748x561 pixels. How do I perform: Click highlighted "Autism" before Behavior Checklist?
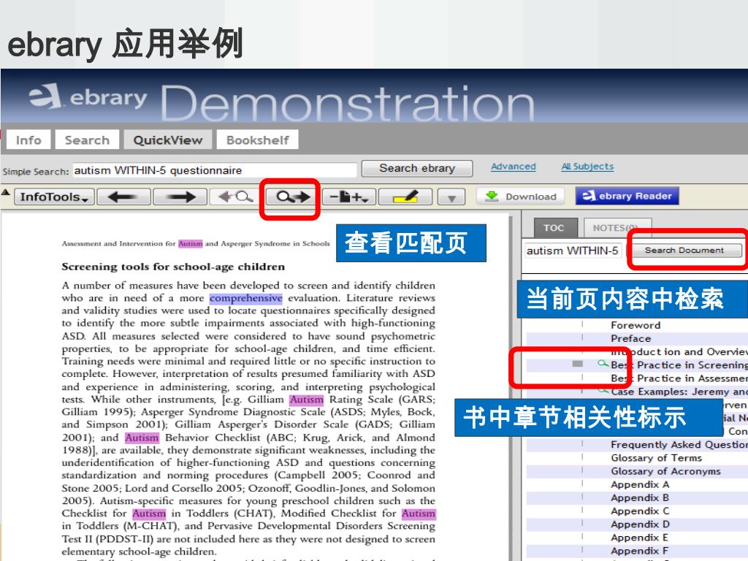(x=142, y=438)
